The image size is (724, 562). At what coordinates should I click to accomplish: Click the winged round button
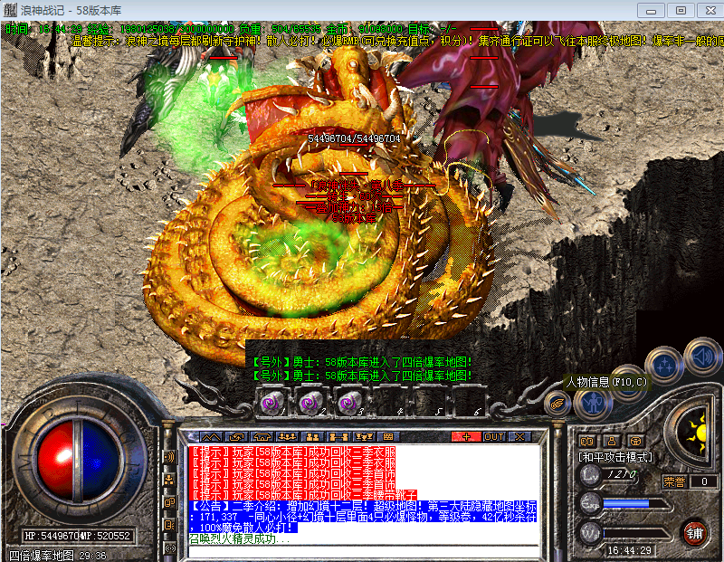[559, 404]
